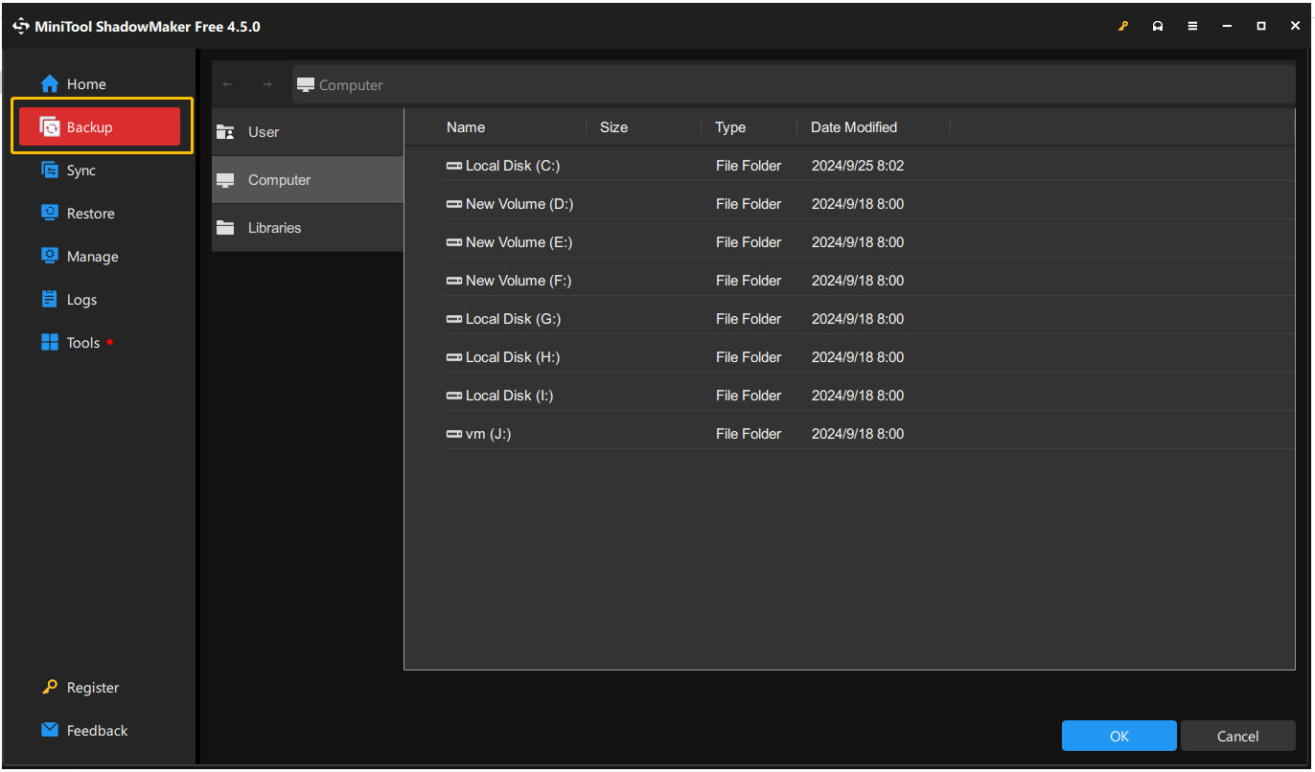Click the drive icon for Local Disk (G:)

tap(454, 319)
